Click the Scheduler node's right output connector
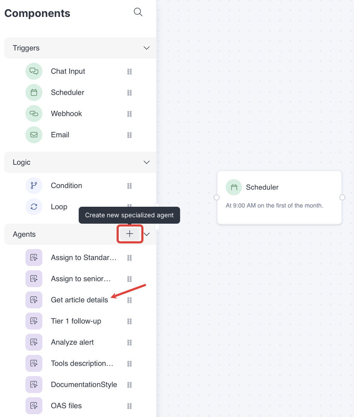 [342, 197]
